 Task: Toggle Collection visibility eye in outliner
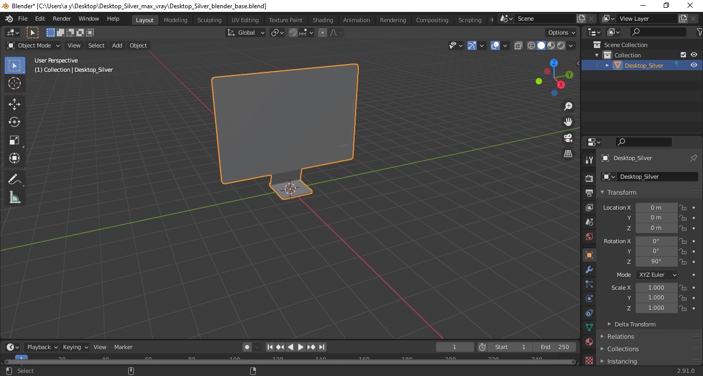694,55
